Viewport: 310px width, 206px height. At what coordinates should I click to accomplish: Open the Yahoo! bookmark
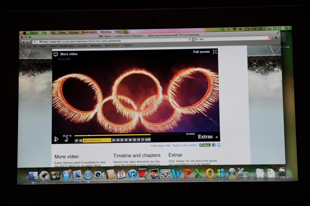(x=53, y=46)
